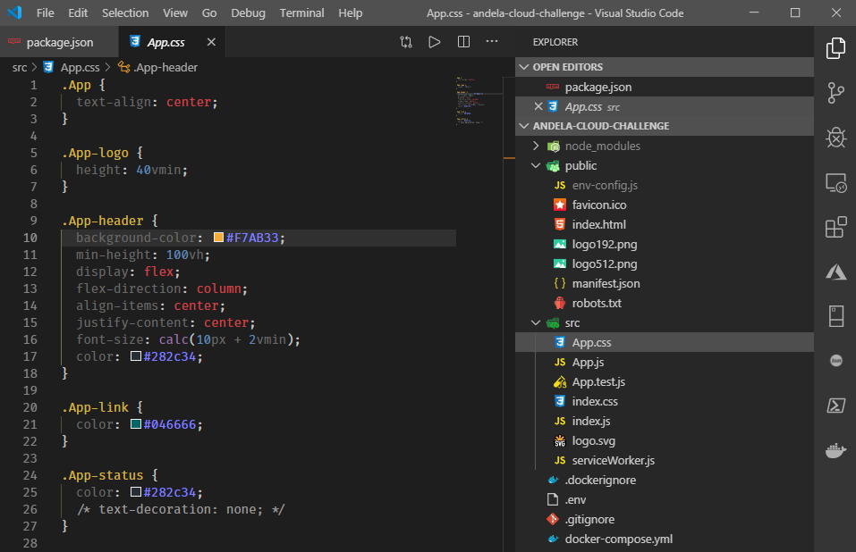Click the src breadcrumb
This screenshot has height=552, width=856.
20,68
